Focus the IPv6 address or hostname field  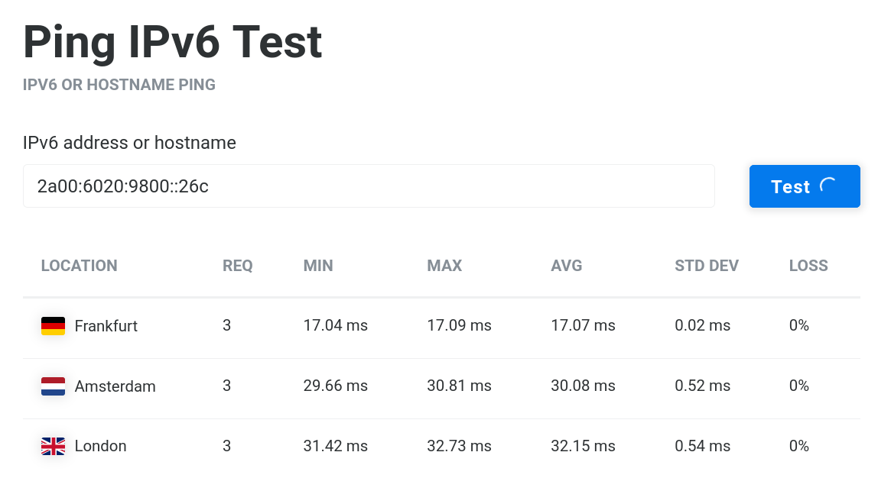[369, 186]
